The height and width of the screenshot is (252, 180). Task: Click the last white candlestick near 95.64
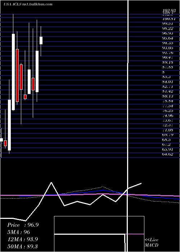41,40
